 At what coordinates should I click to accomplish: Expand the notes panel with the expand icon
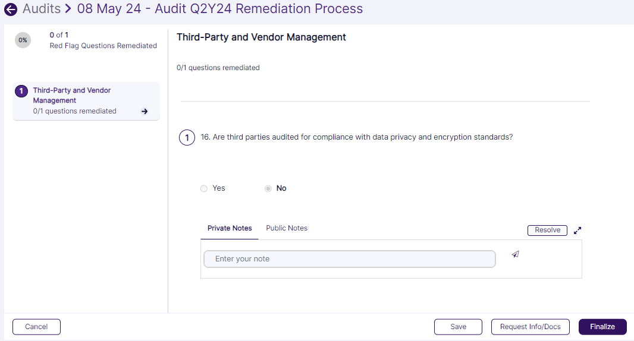click(577, 231)
